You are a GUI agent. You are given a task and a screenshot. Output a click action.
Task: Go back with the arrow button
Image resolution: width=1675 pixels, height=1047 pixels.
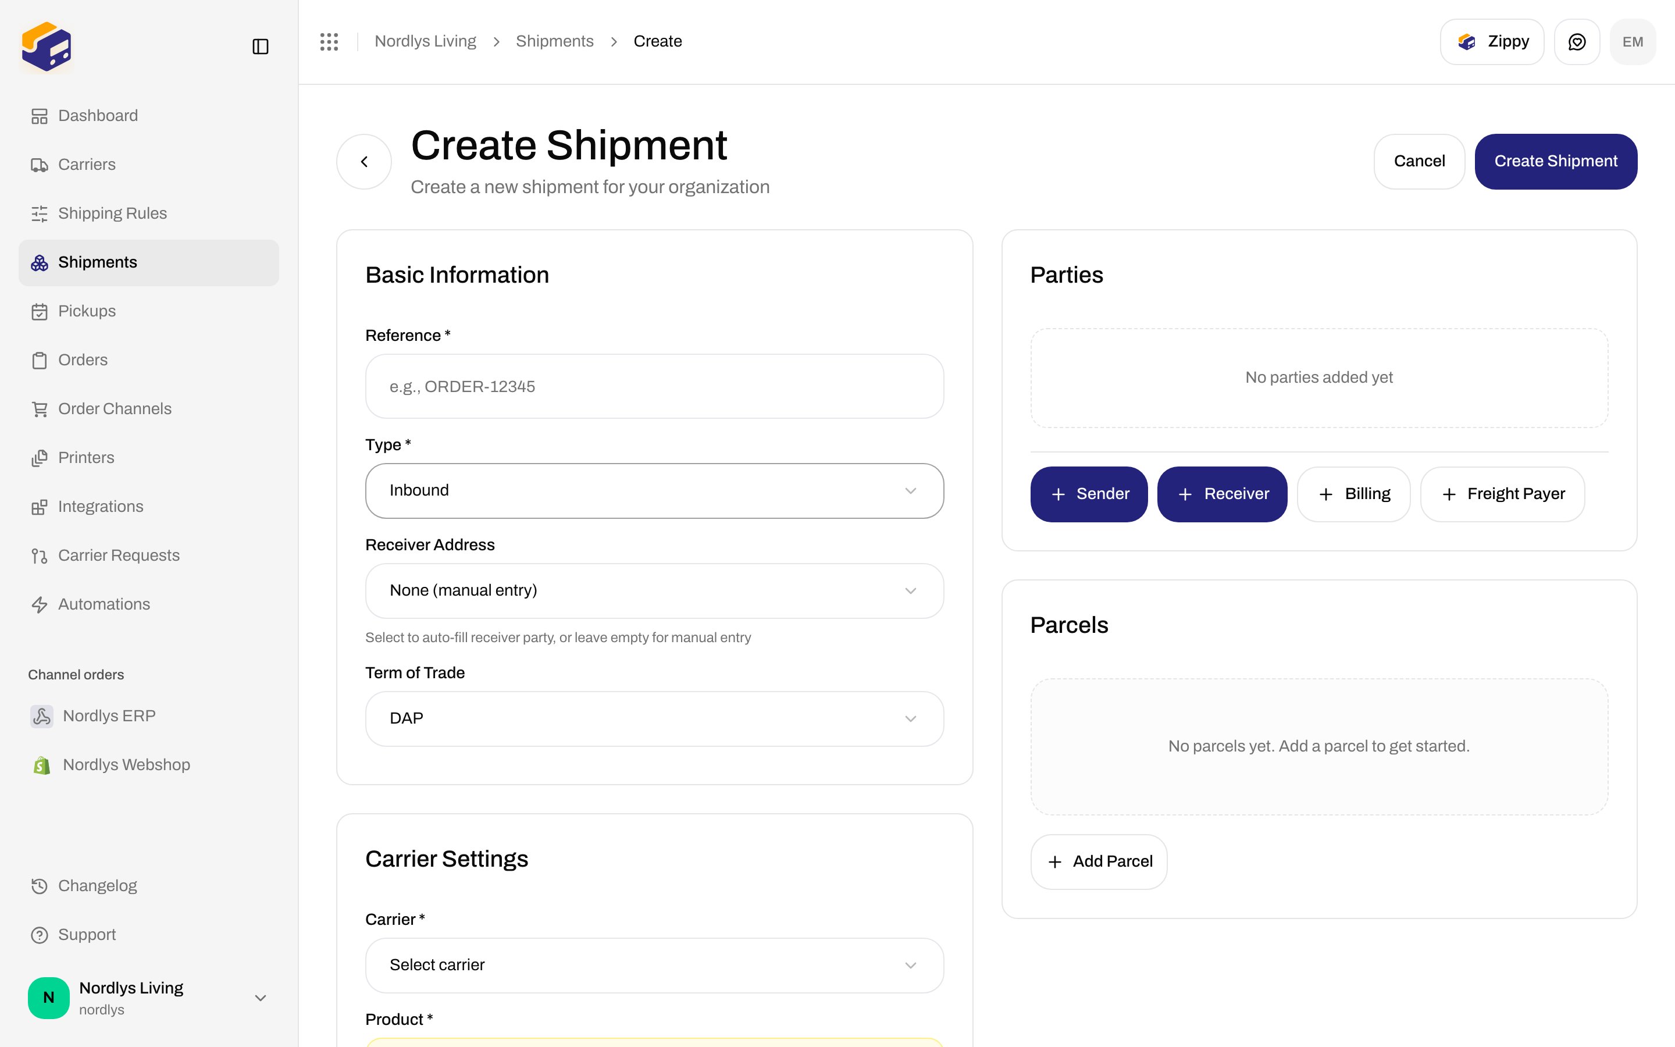click(364, 161)
